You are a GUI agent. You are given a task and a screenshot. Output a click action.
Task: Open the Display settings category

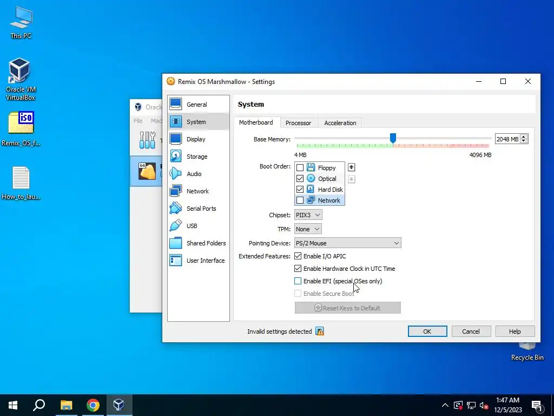click(198, 139)
